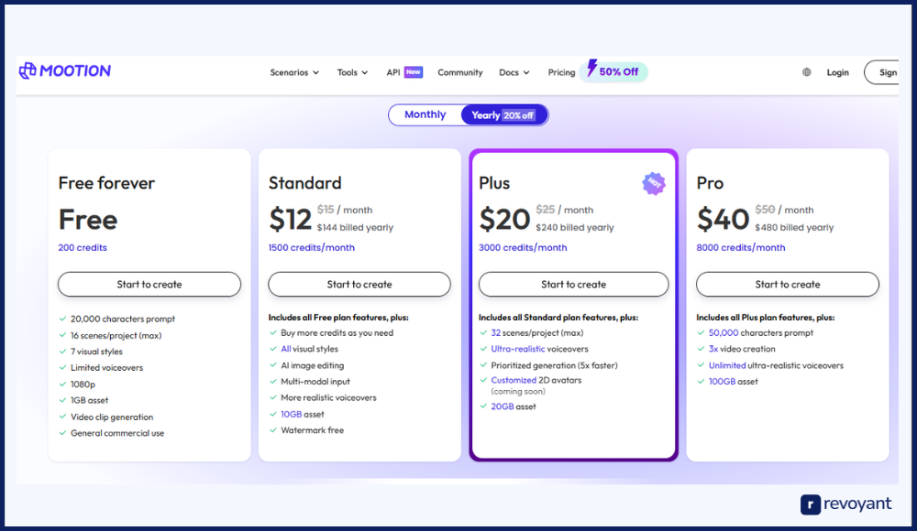Image resolution: width=917 pixels, height=531 pixels.
Task: Click 'Customized 2D avatars' feature
Action: coord(536,380)
